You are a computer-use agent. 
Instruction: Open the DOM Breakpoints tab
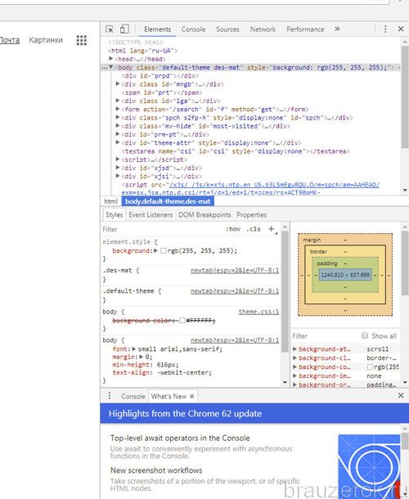[x=204, y=215]
